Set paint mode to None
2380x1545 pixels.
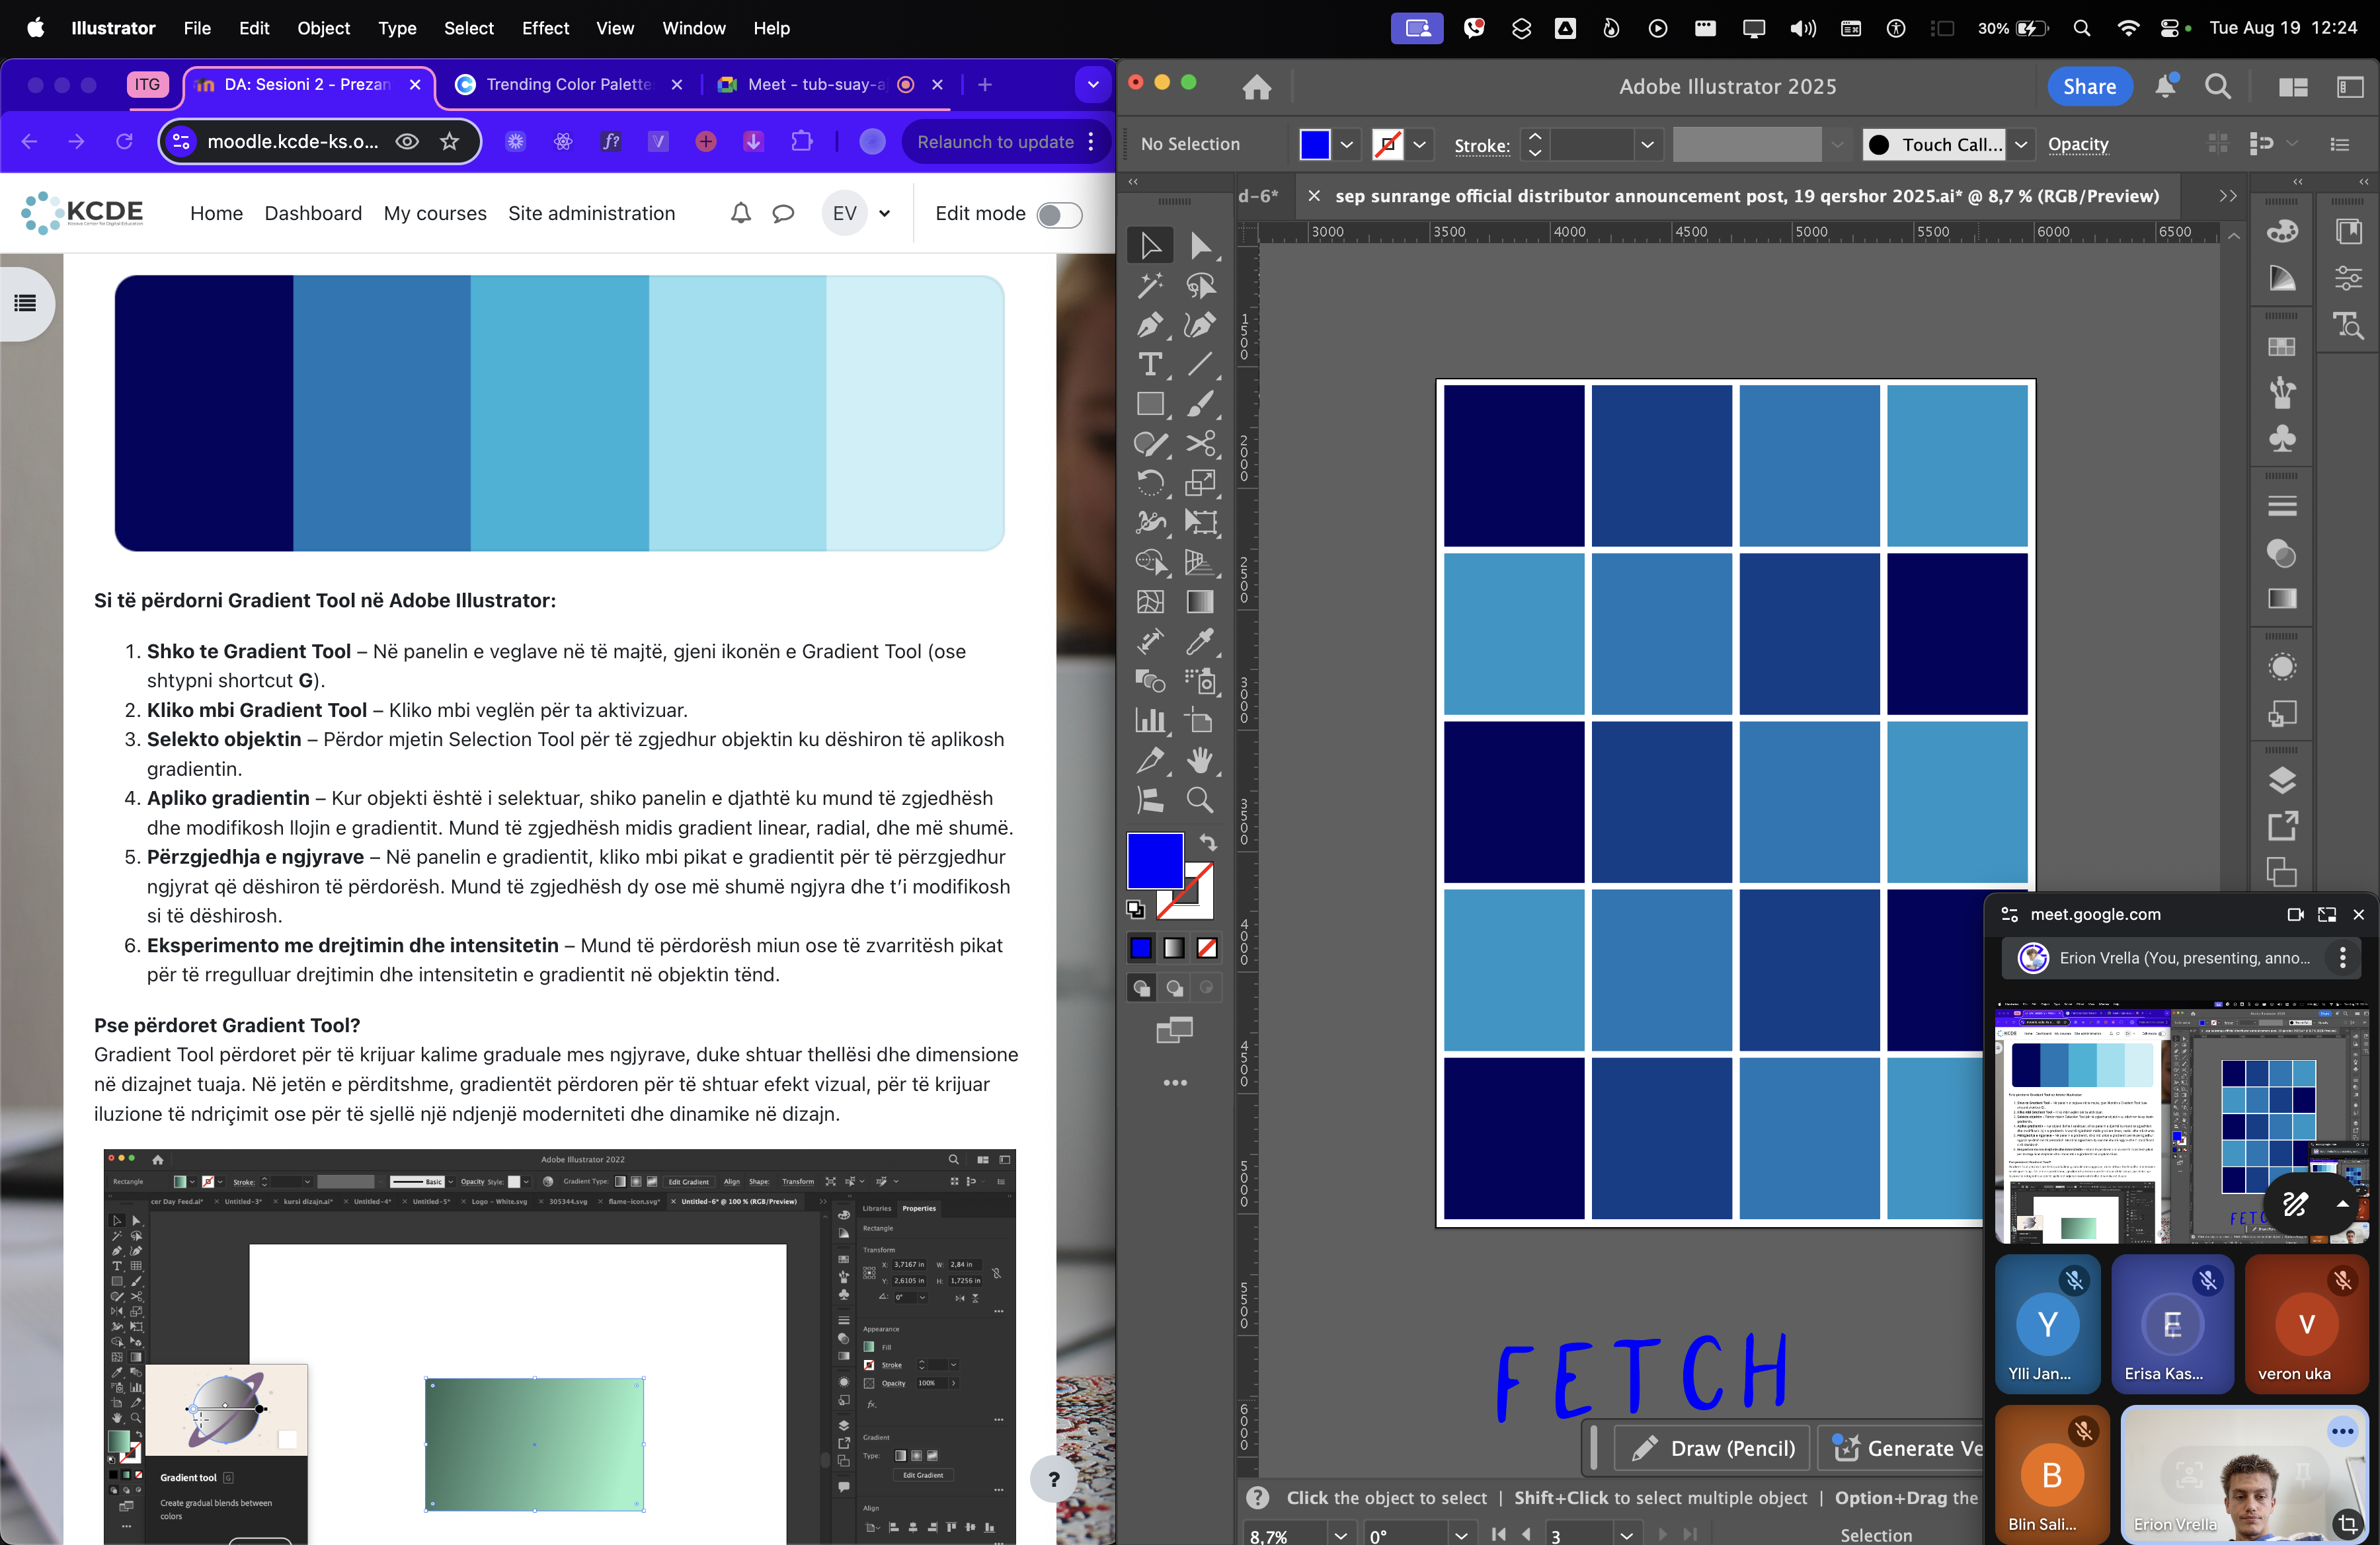pos(1207,948)
